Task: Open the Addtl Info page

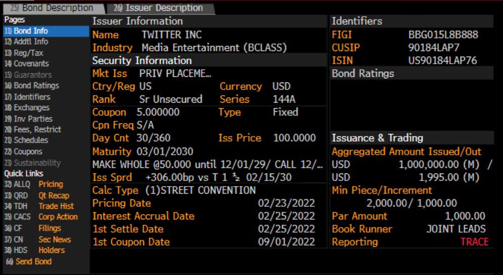Action: coord(26,42)
